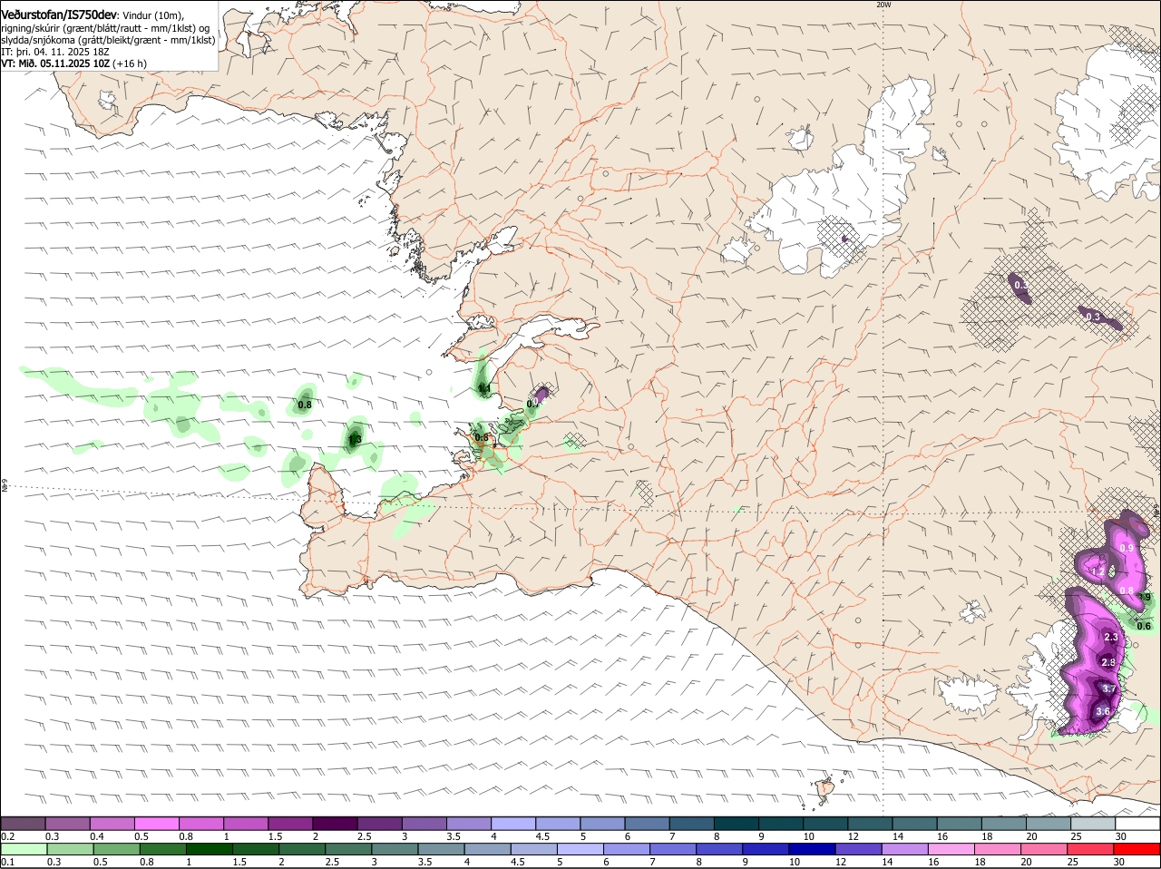Screen dimensions: 1161x869
Task: Click the 3.6 snowfall value
Action: coord(1102,712)
